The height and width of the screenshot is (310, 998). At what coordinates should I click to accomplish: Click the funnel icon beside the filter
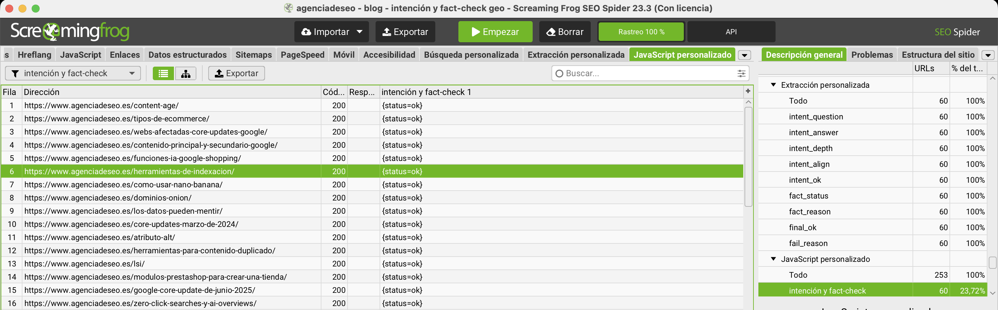pyautogui.click(x=16, y=73)
